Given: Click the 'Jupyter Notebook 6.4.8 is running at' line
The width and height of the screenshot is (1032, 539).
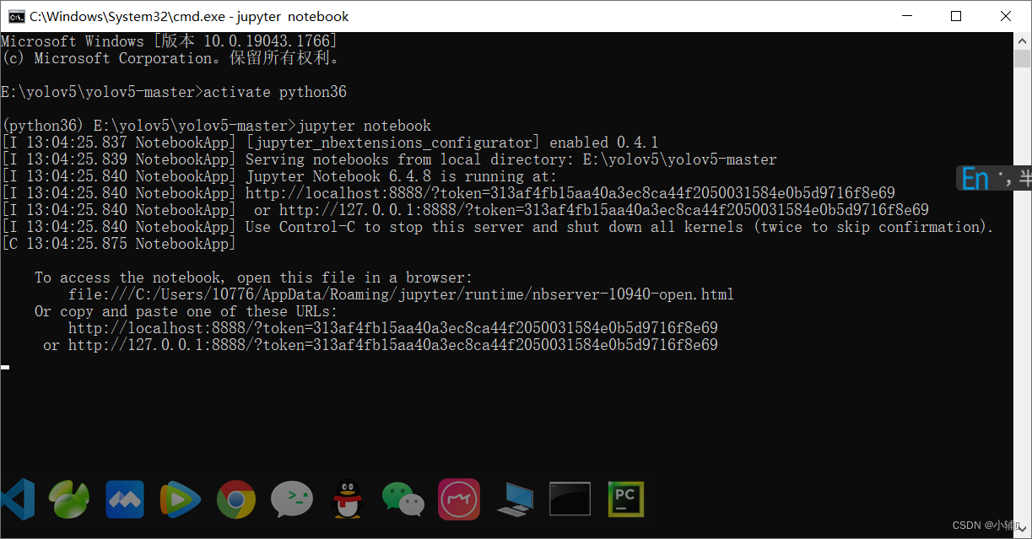Looking at the screenshot, I should (x=279, y=176).
